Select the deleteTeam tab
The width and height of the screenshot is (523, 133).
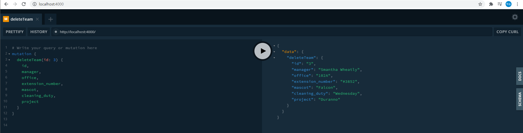pos(22,19)
